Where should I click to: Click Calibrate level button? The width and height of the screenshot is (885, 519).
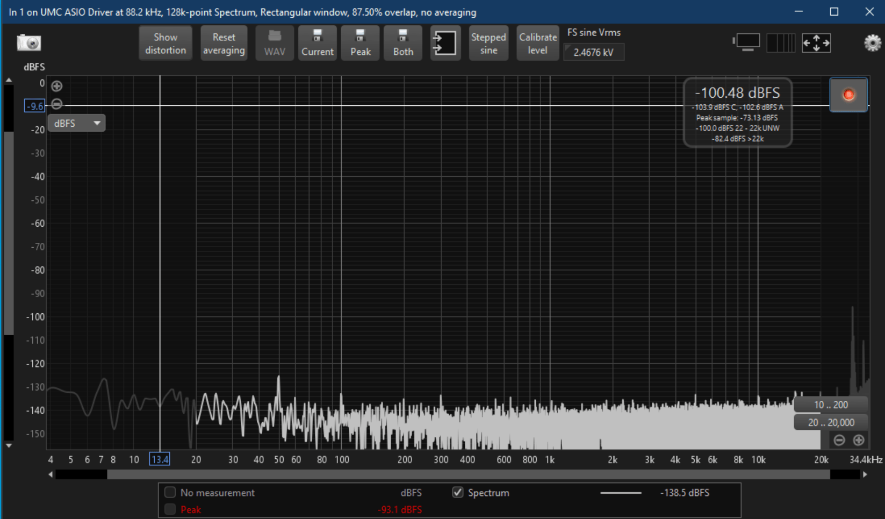[x=538, y=43]
